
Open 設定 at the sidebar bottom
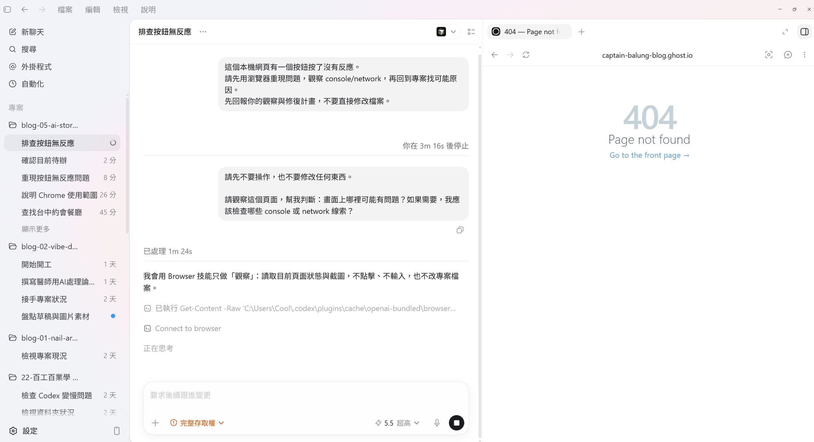pos(24,431)
